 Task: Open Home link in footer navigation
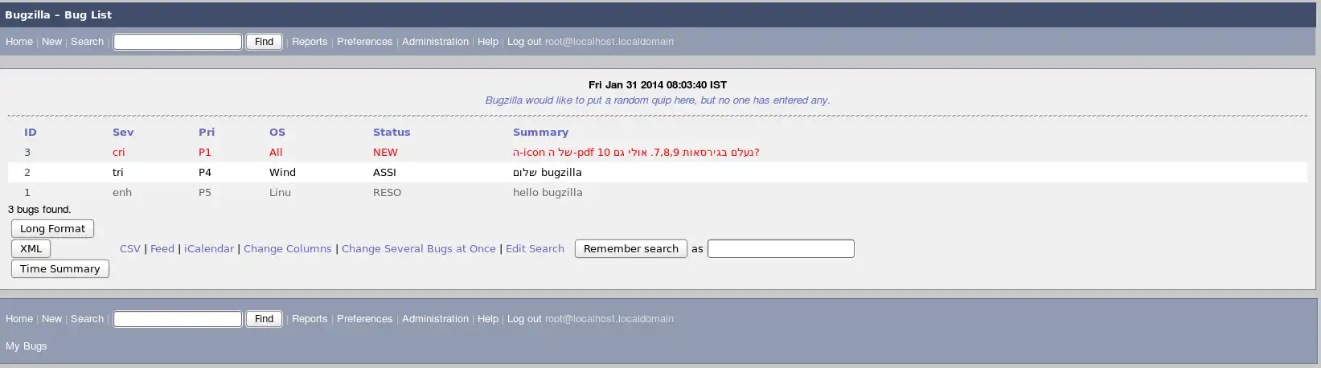(x=19, y=319)
